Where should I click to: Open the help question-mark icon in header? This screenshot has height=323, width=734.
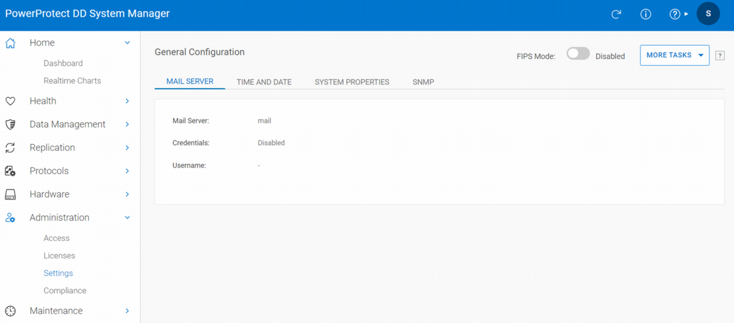pyautogui.click(x=675, y=14)
